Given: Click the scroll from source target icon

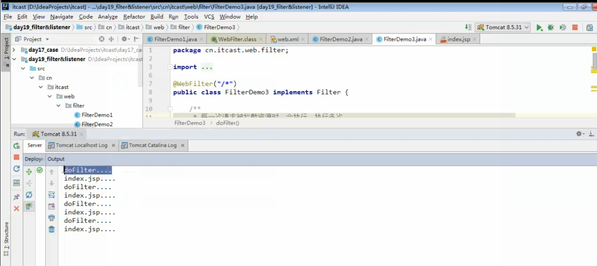Looking at the screenshot, I should (102, 39).
